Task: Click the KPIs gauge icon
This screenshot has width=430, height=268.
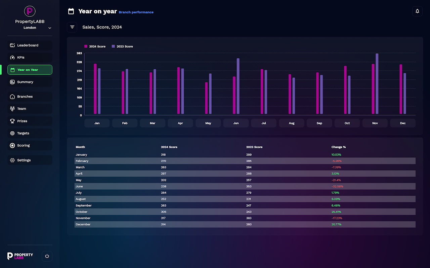Action: [12, 58]
